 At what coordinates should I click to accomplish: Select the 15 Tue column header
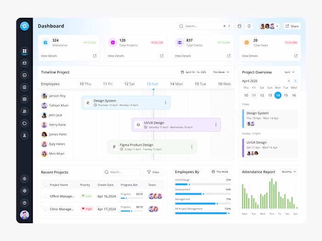pyautogui.click(x=200, y=84)
